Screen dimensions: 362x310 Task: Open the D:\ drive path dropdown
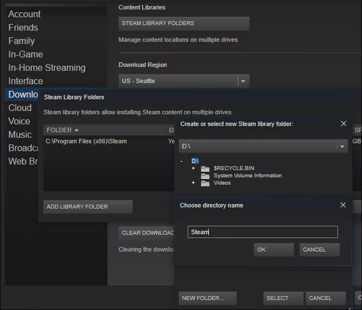click(x=342, y=147)
